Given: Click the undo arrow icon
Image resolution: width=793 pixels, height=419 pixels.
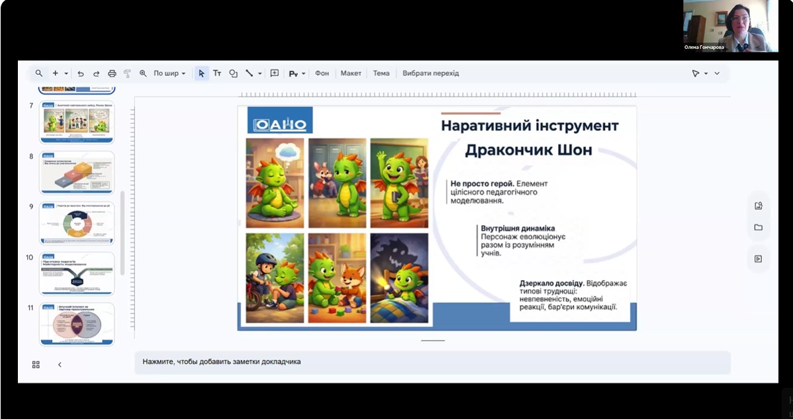Looking at the screenshot, I should [x=81, y=73].
